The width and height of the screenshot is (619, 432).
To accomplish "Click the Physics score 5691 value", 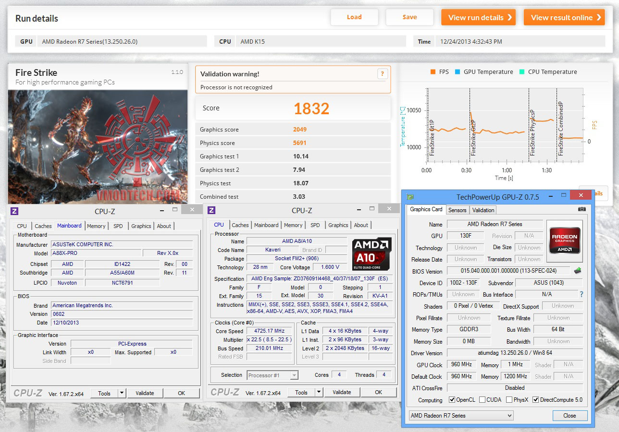I will tap(300, 143).
